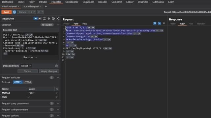Expand 'See more' of selected text
This screenshot has width=211, height=118.
30,57
